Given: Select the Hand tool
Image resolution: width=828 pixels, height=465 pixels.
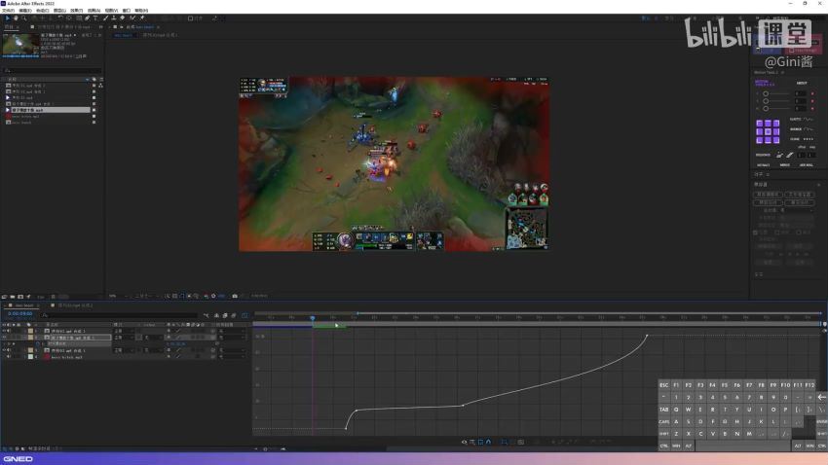Looking at the screenshot, I should click(16, 18).
